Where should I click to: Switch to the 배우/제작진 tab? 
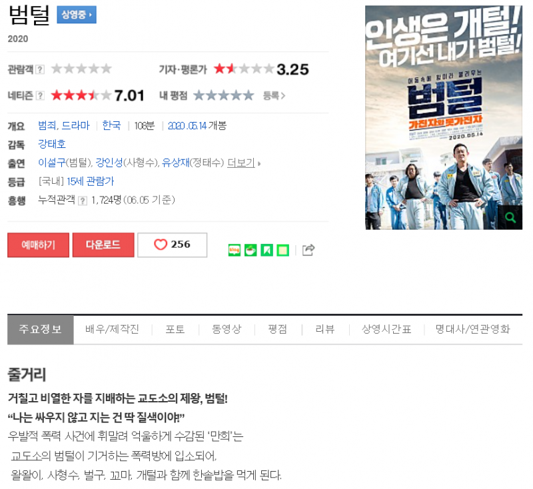coord(112,329)
